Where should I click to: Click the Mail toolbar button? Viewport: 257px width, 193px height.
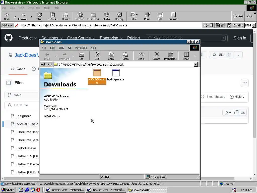point(134,16)
